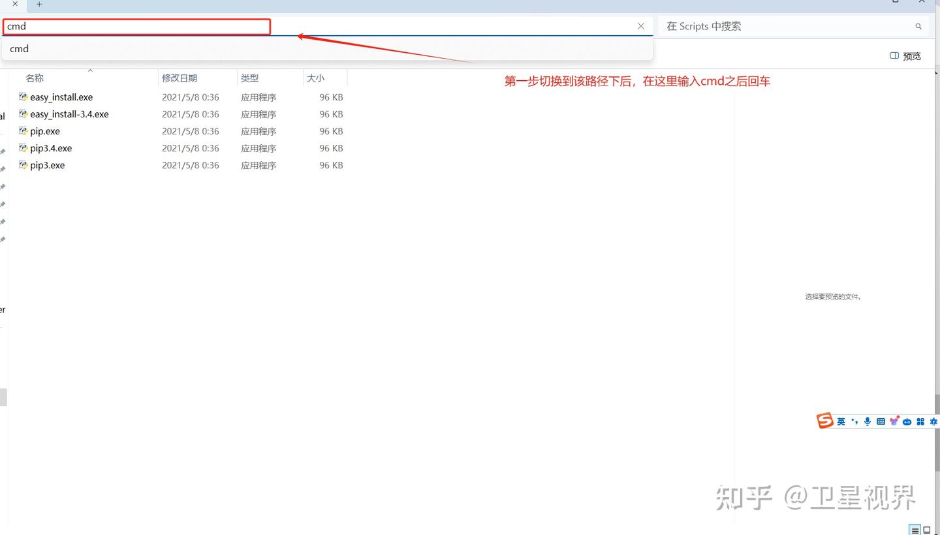The height and width of the screenshot is (535, 940).
Task: Click the Sogou 'S' logo icon
Action: [x=824, y=421]
